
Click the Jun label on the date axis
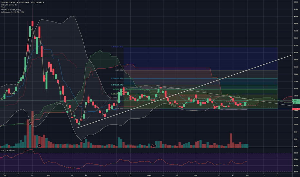pyautogui.click(x=195, y=175)
